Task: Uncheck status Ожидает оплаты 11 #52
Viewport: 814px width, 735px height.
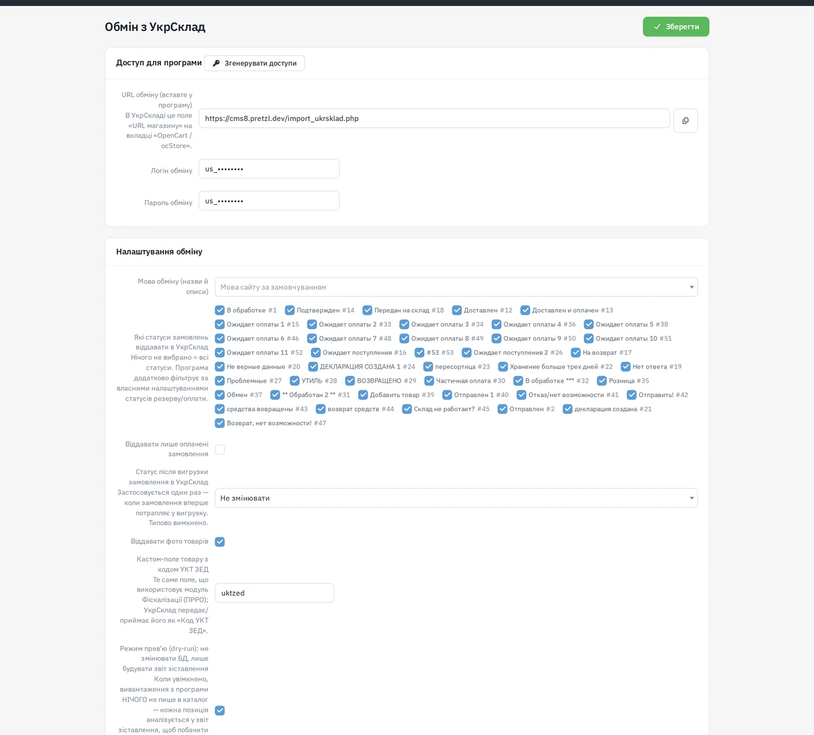Action: point(220,352)
